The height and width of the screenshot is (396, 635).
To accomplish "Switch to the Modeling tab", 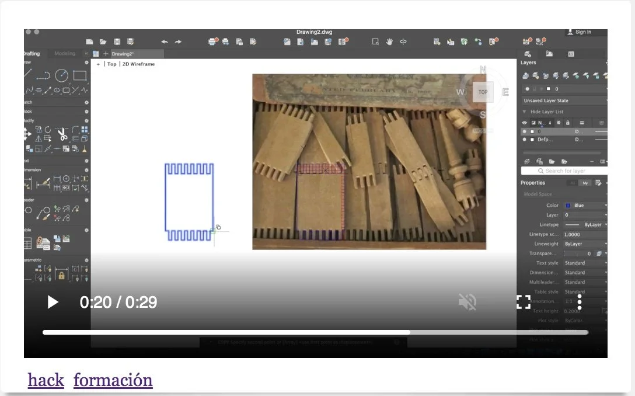I will tap(65, 54).
